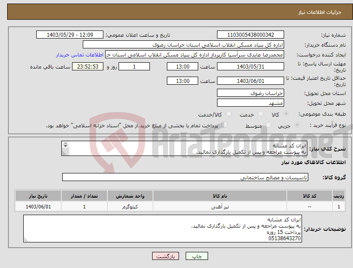
Task: Toggle the اسناد خزانه اسلامی payment checkbox
Action: [224, 125]
